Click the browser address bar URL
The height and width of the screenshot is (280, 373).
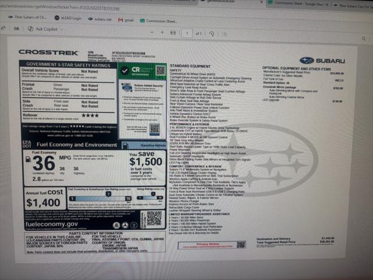point(59,8)
